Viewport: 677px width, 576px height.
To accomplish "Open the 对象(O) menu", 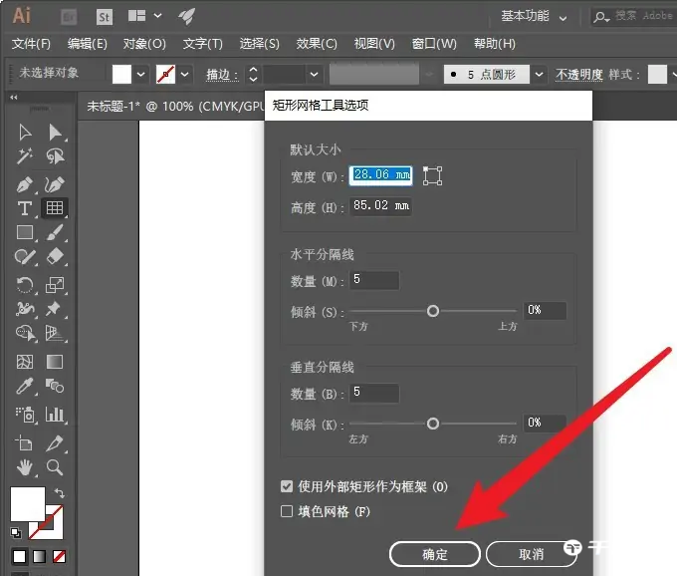I will [144, 44].
